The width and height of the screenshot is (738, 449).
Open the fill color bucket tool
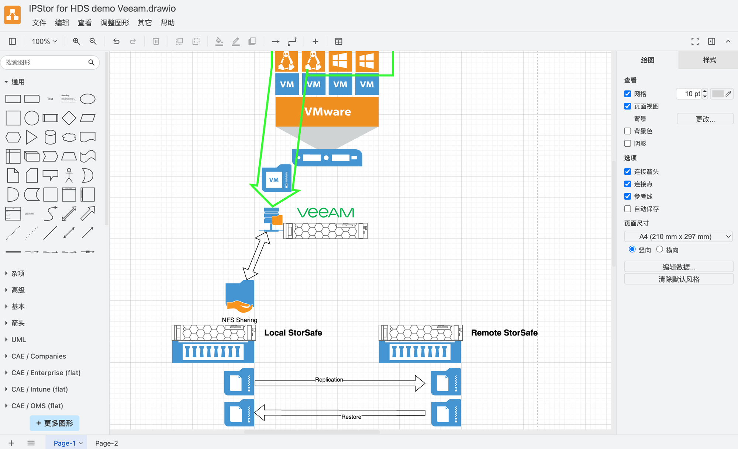tap(219, 41)
